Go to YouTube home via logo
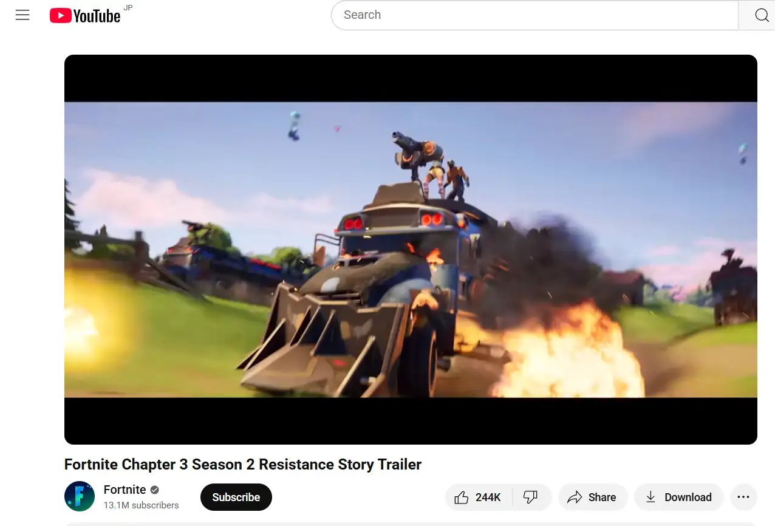 (85, 15)
